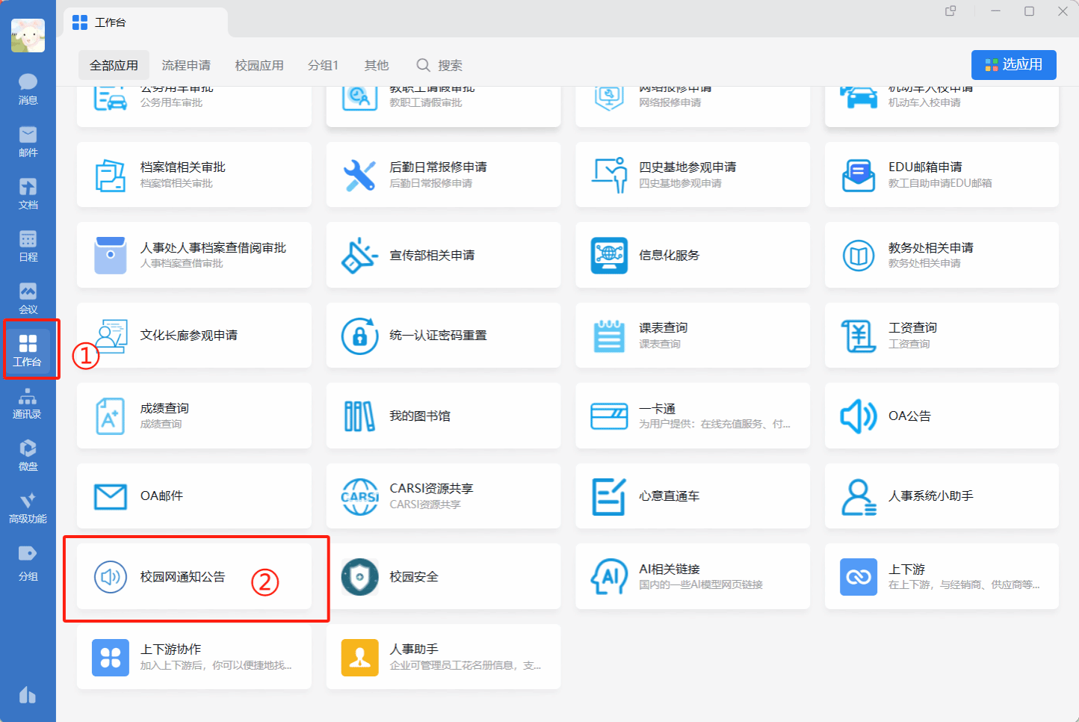Switch to the 流程申请 tab

click(186, 66)
